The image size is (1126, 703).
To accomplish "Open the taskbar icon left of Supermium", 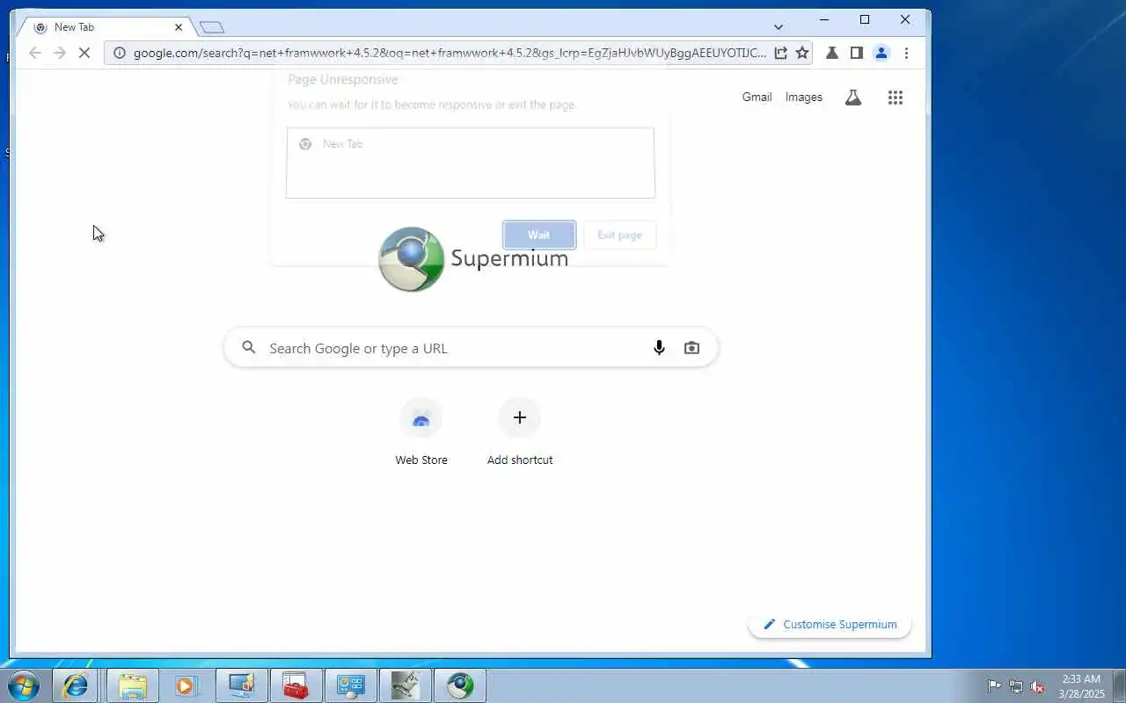I will tap(405, 685).
